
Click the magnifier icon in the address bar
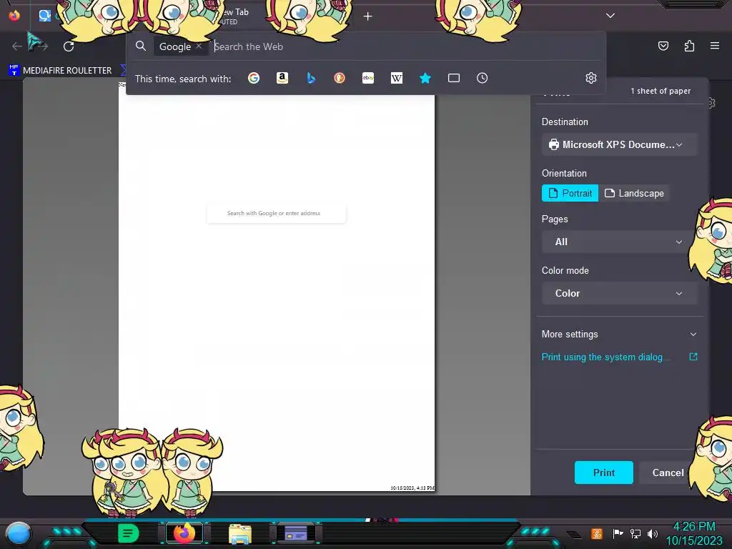tap(141, 46)
